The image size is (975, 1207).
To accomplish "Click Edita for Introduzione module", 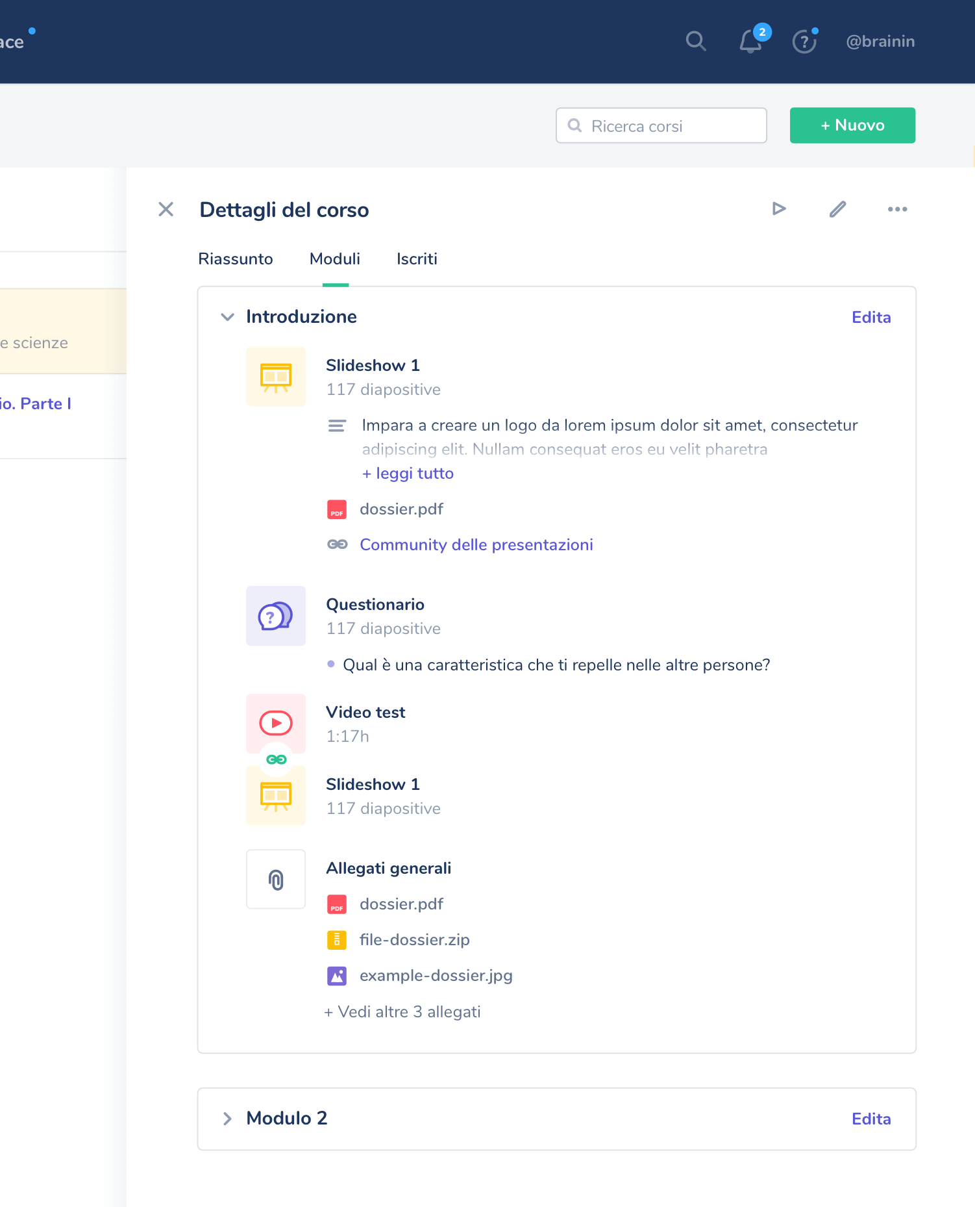I will [871, 318].
